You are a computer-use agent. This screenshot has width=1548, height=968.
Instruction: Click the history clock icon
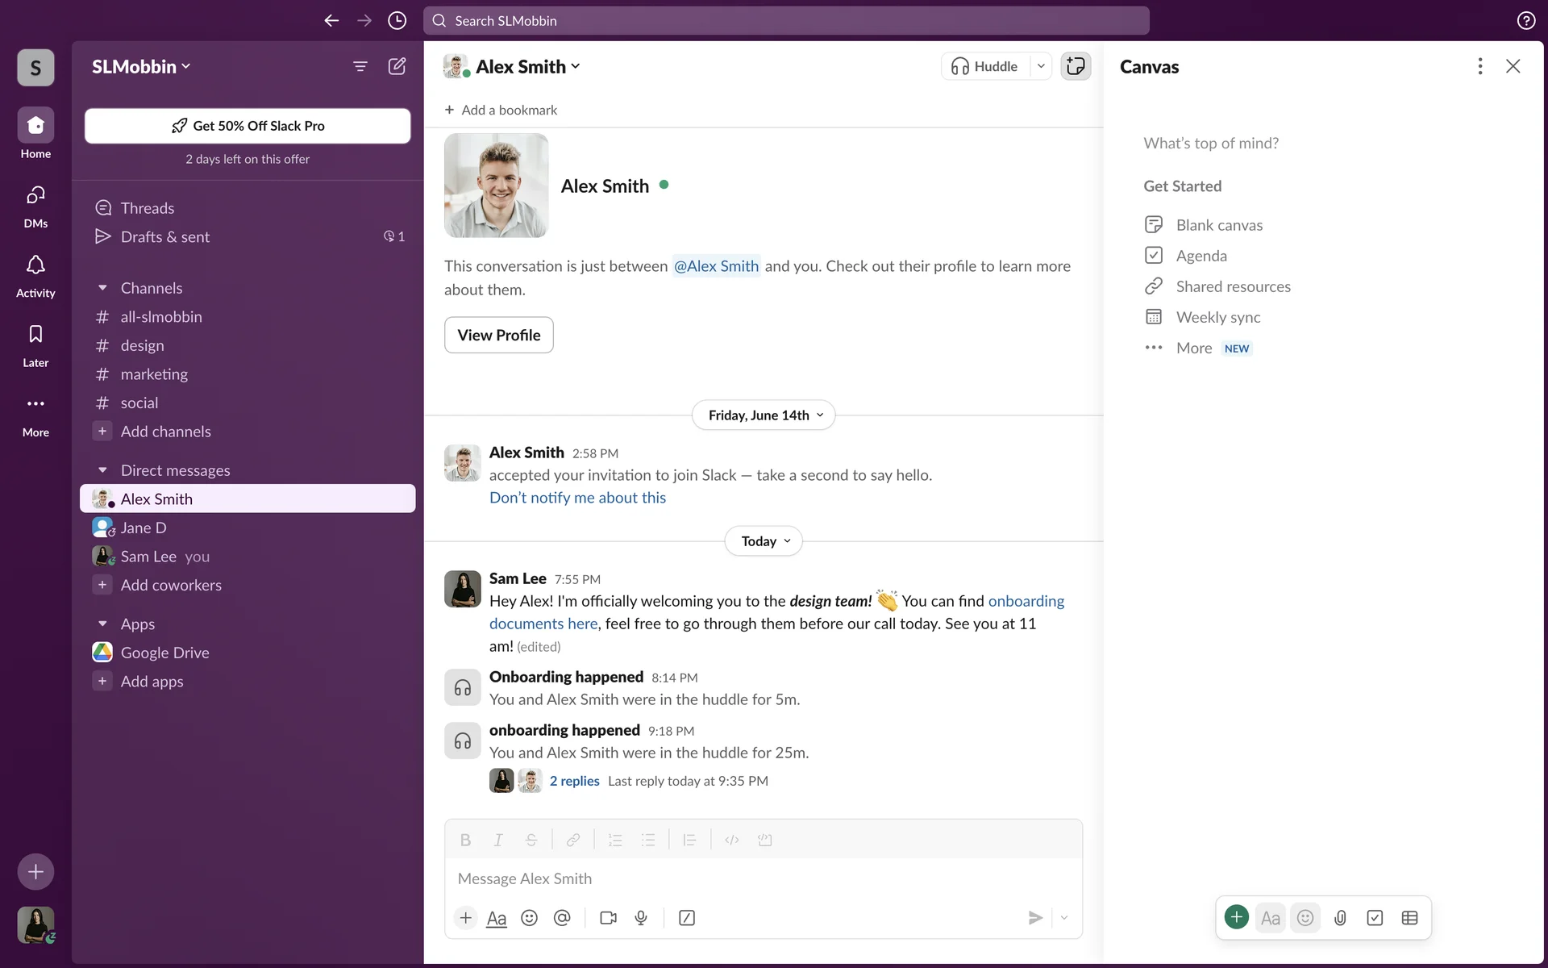pyautogui.click(x=397, y=21)
